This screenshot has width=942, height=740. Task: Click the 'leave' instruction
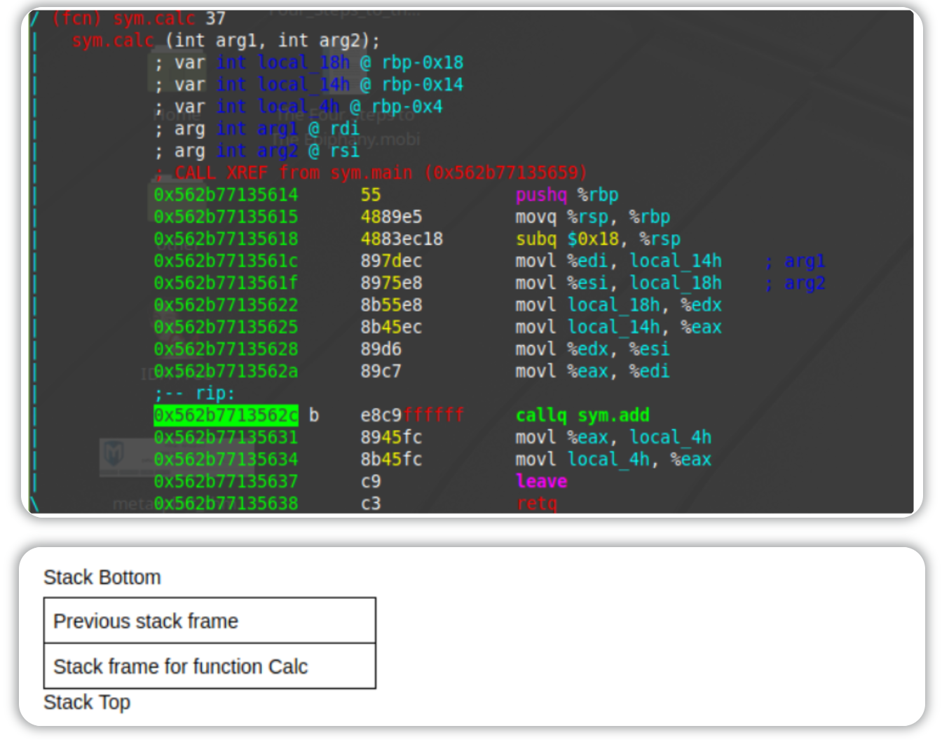[x=542, y=481]
